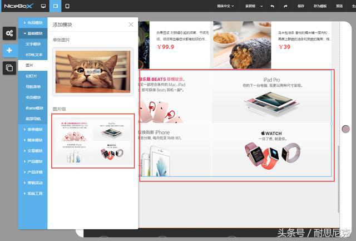The image size is (356, 241).
Task: Switch to desktop preview device icon
Action: [43, 6]
